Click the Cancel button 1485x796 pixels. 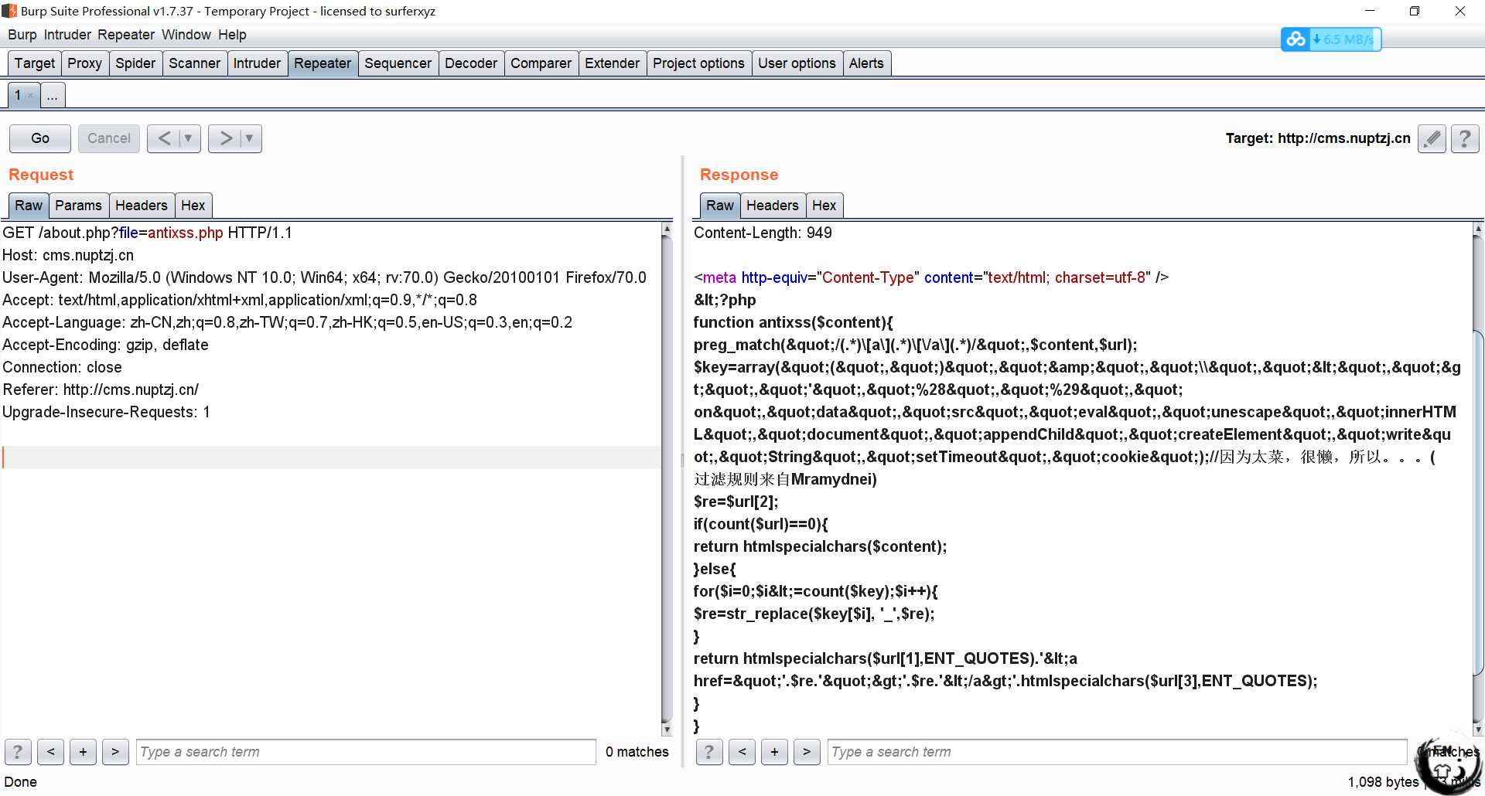[109, 138]
